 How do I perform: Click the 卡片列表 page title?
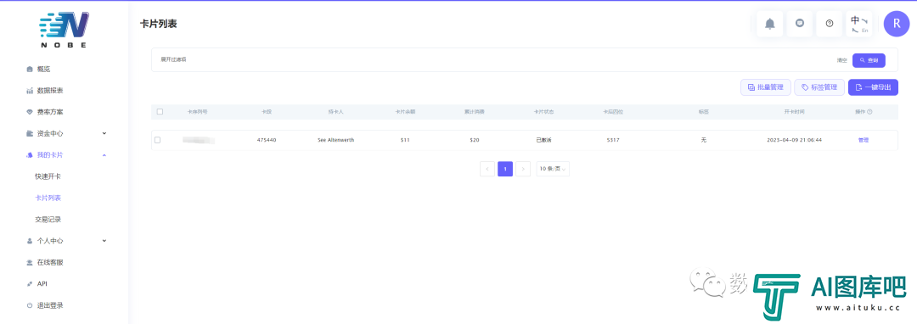tap(159, 24)
